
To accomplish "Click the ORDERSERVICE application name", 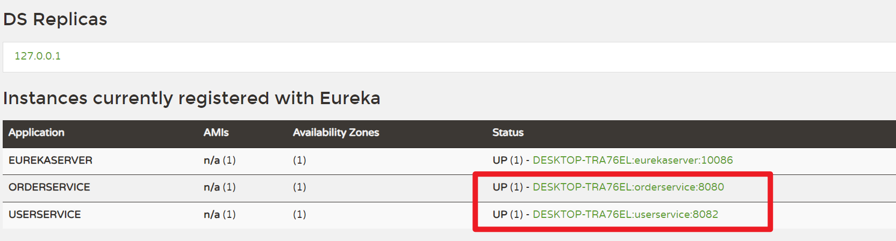I will (x=49, y=187).
